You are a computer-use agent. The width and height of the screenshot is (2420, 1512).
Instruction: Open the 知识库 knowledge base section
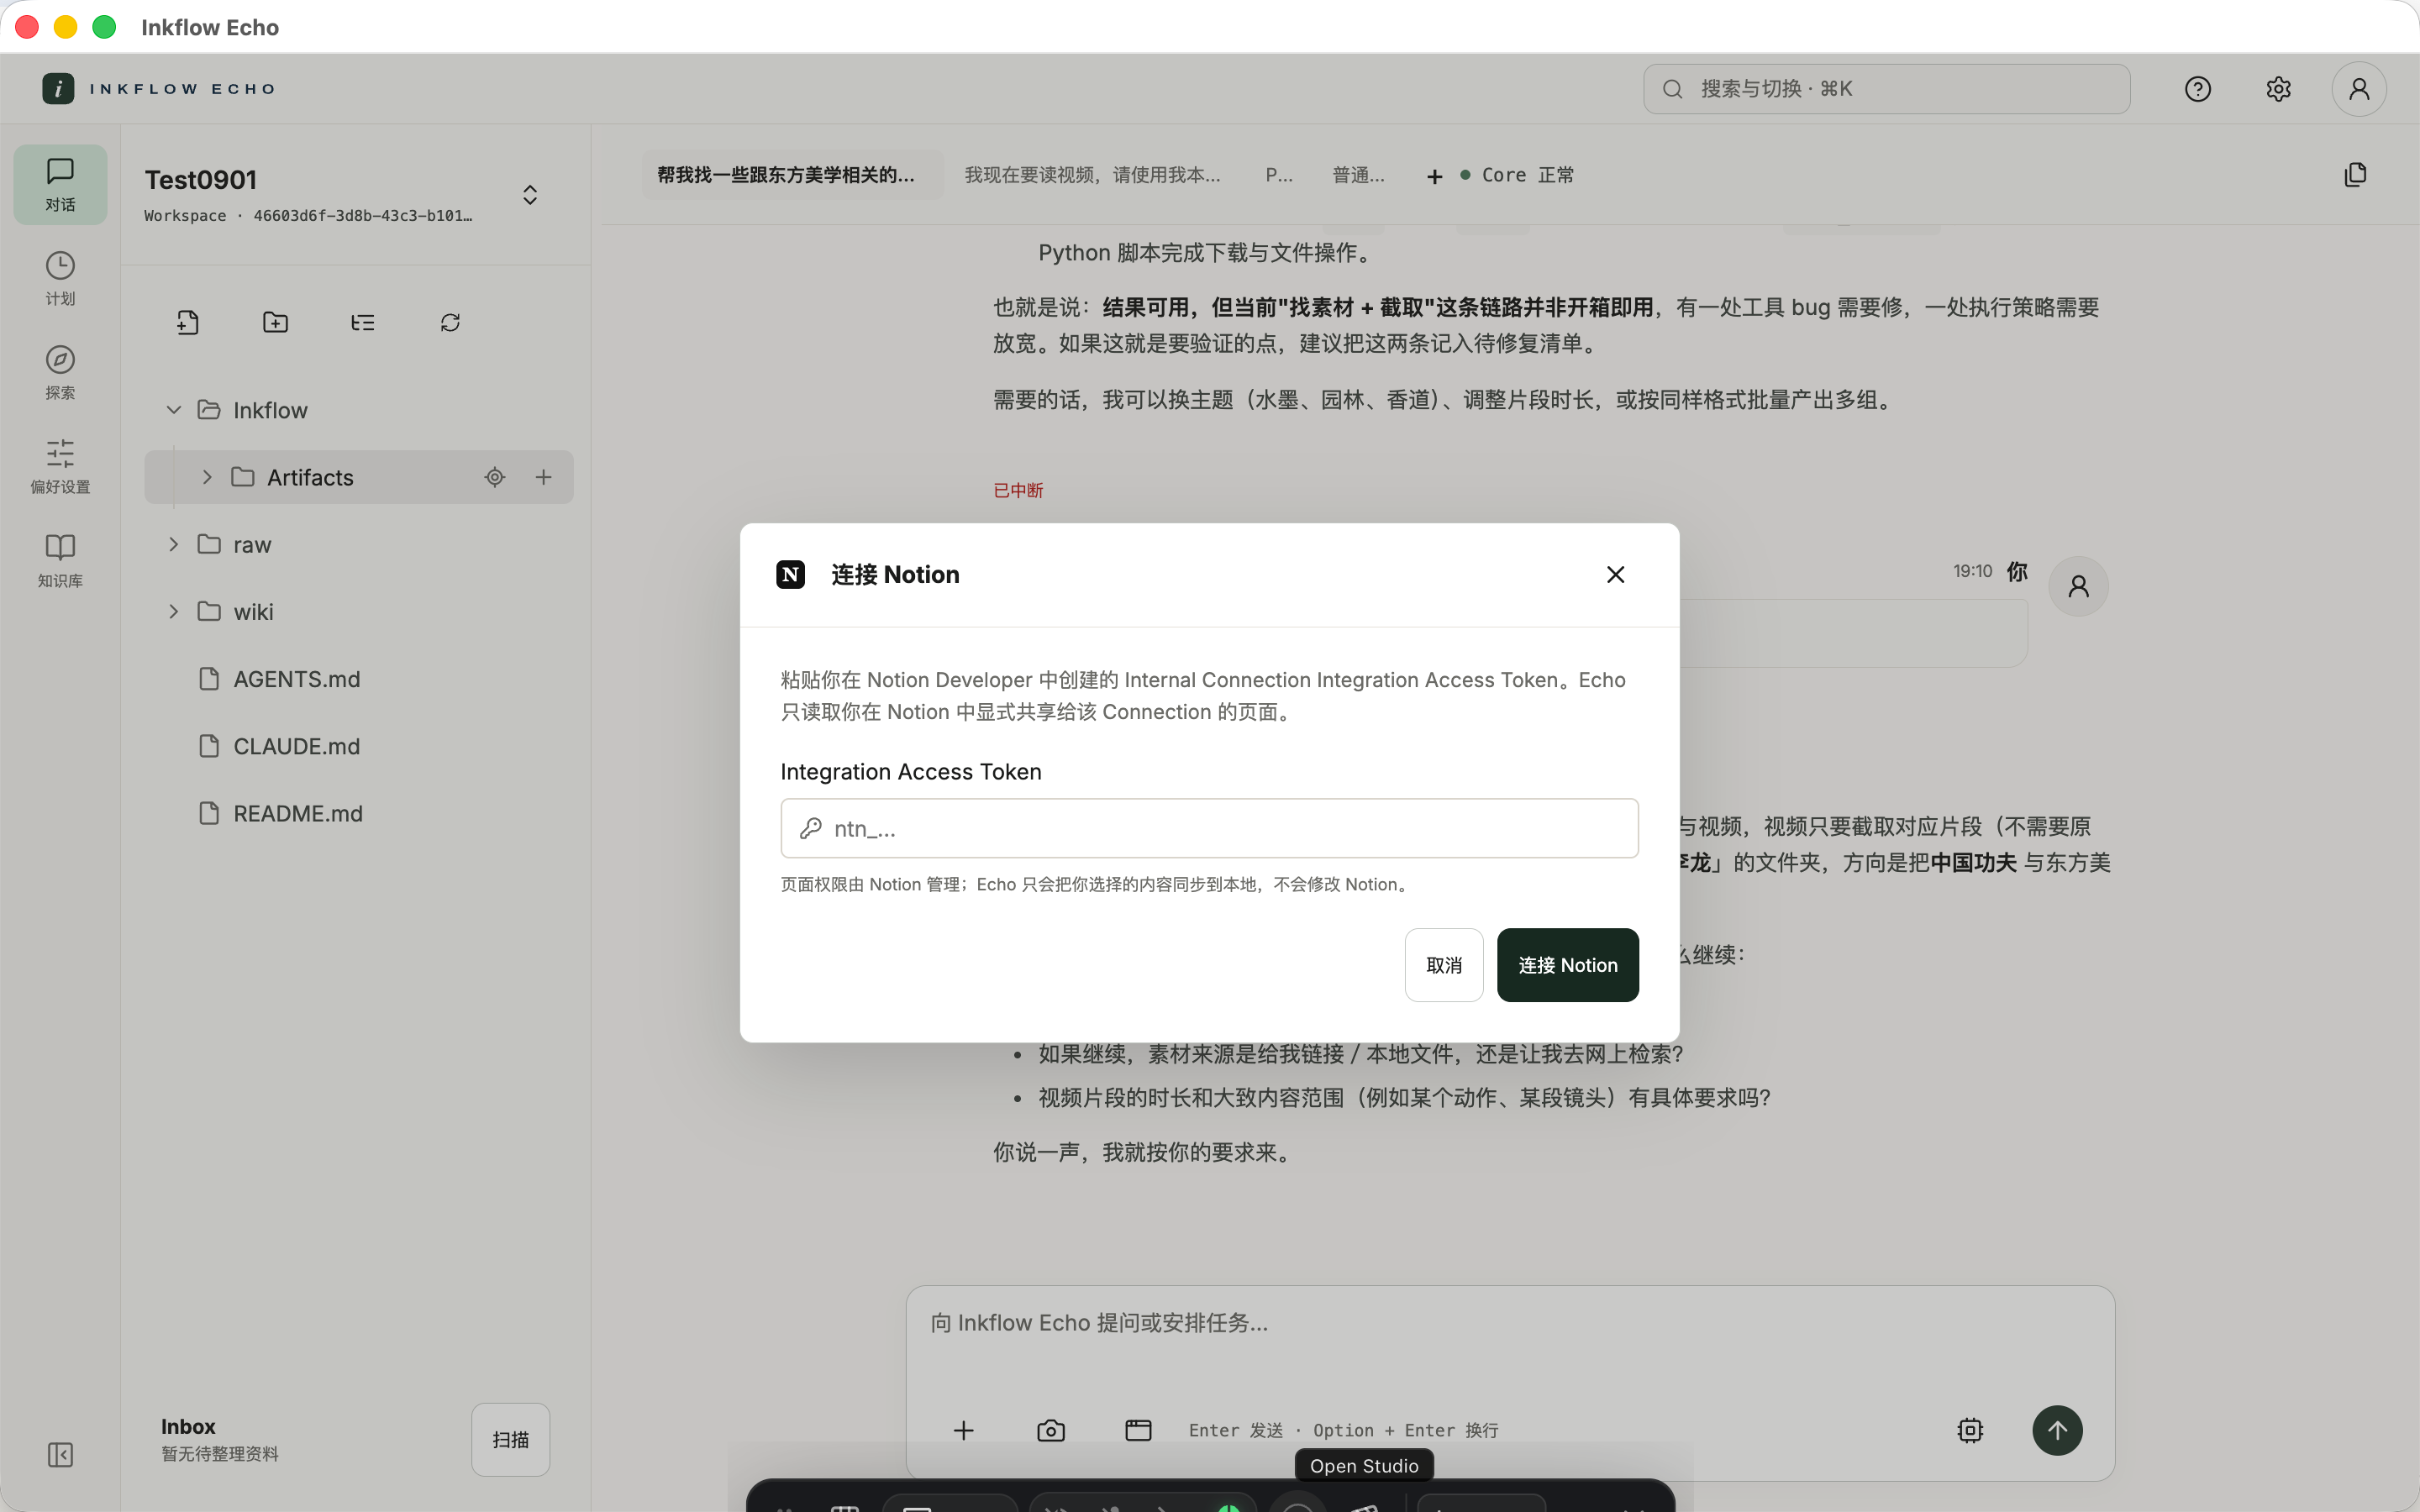click(60, 561)
